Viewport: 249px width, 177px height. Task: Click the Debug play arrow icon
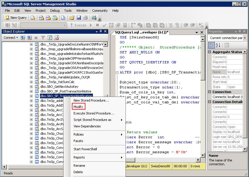pos(91,25)
